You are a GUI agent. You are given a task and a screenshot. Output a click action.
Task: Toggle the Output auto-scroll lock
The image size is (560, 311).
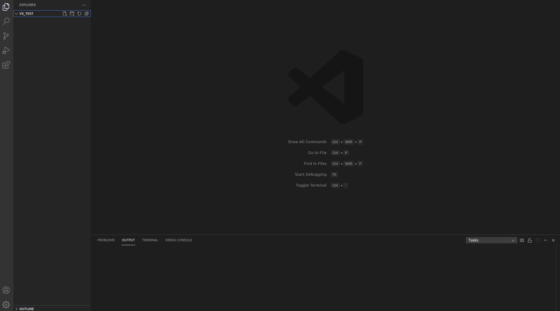[530, 240]
